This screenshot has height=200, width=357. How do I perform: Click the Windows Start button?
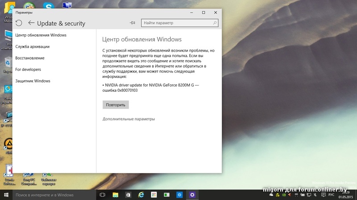(x=6, y=195)
